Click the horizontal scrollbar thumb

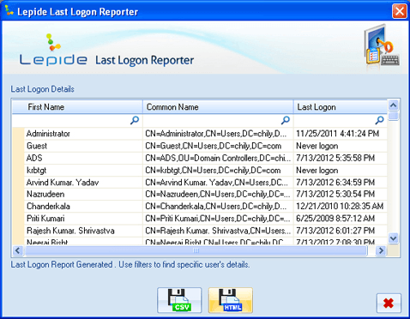click(x=196, y=250)
